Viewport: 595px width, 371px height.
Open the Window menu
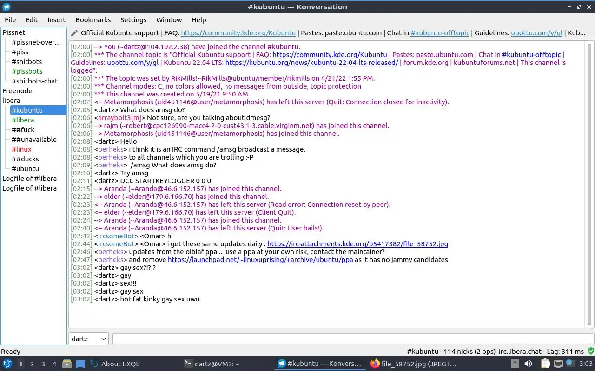coord(169,20)
